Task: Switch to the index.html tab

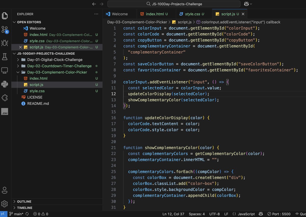Action: [156, 14]
